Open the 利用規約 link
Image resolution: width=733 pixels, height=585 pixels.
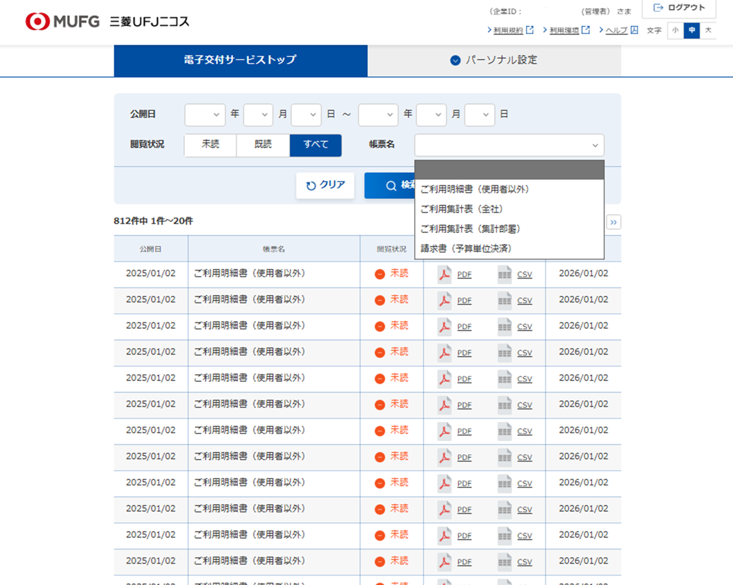(x=508, y=30)
